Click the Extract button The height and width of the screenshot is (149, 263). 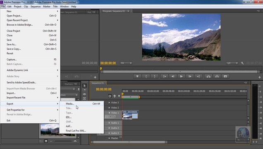click(217, 77)
